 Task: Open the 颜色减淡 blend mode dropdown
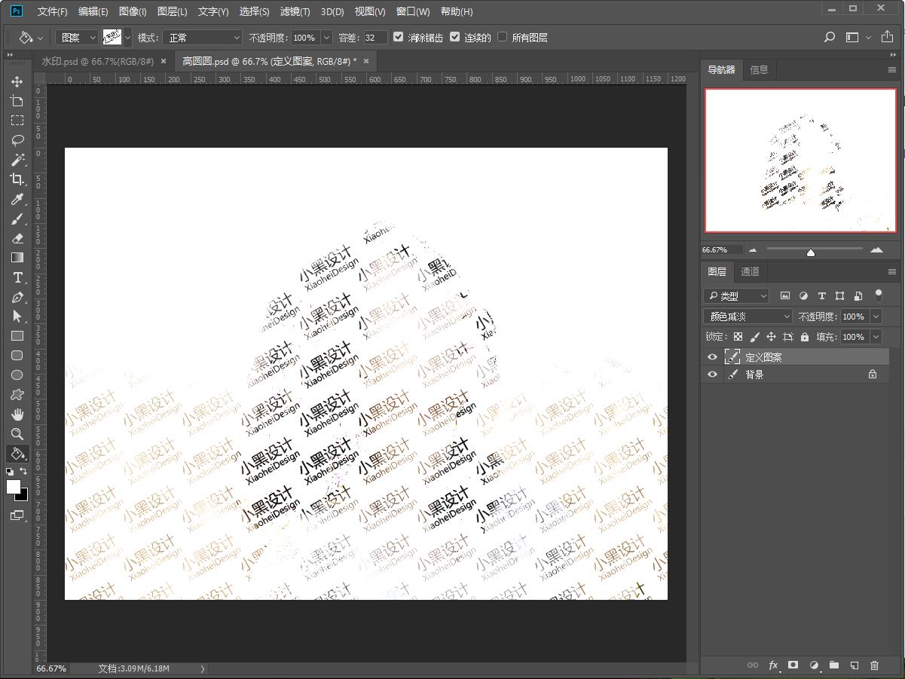click(748, 317)
